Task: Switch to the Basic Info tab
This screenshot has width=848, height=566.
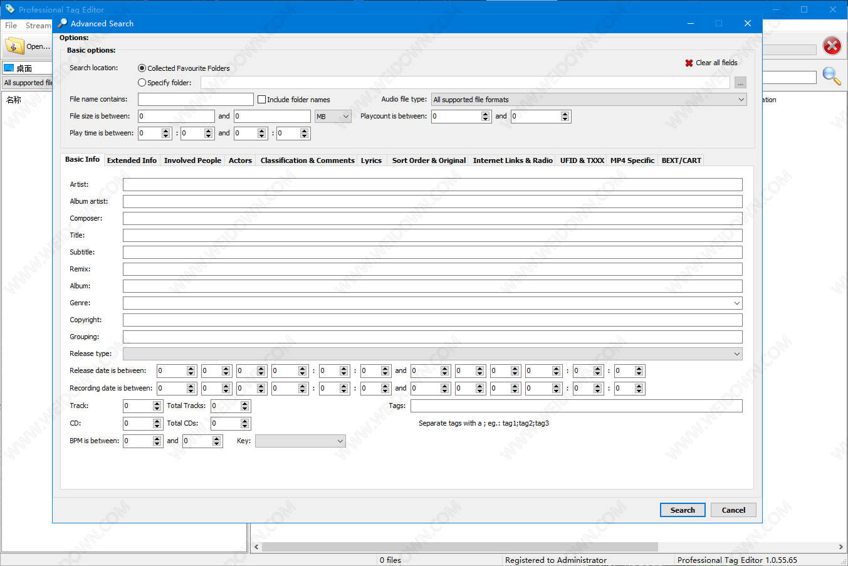Action: click(82, 159)
